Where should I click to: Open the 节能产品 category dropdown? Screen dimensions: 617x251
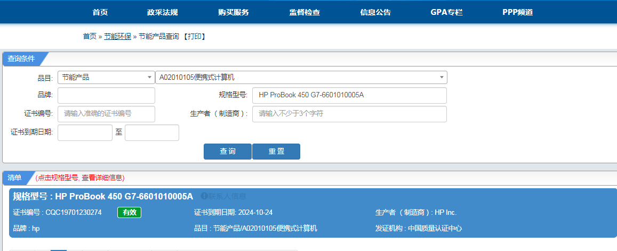[106, 77]
